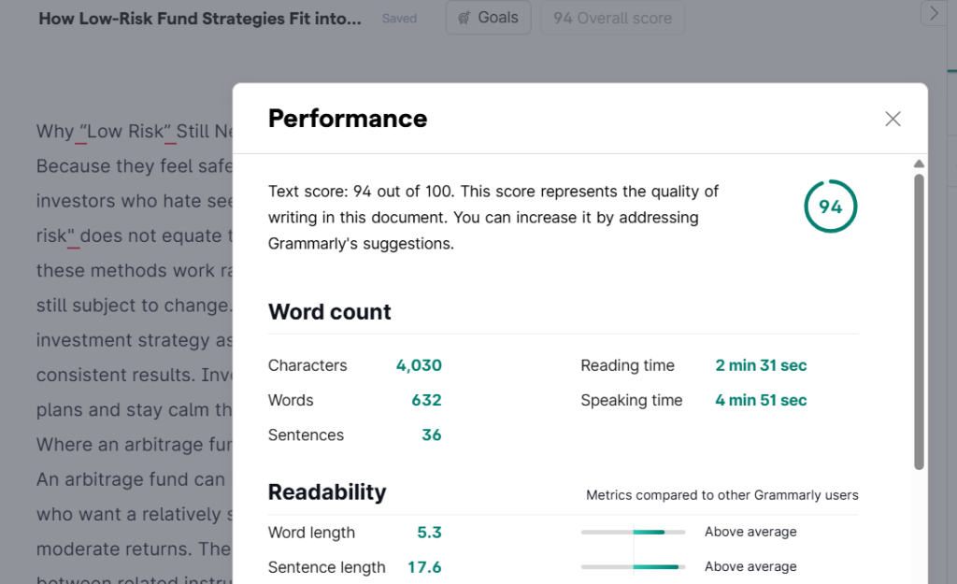Click "Metrics compared to other Grammarly users" text

coord(721,495)
